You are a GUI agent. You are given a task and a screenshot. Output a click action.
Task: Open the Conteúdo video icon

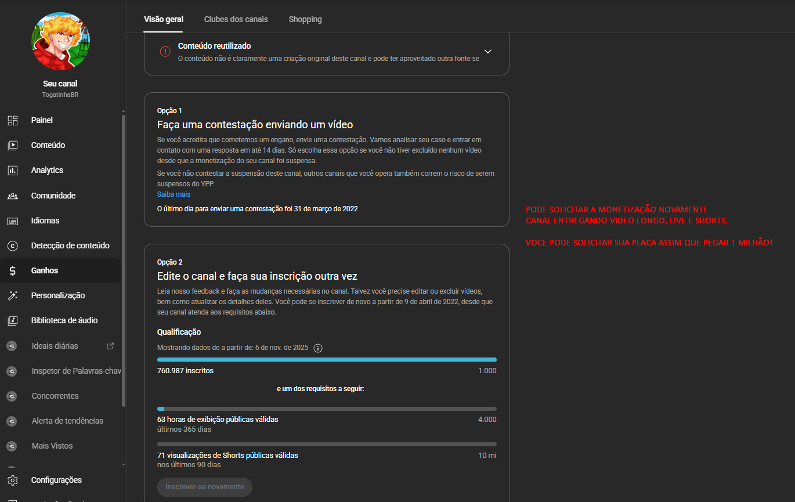pos(13,146)
